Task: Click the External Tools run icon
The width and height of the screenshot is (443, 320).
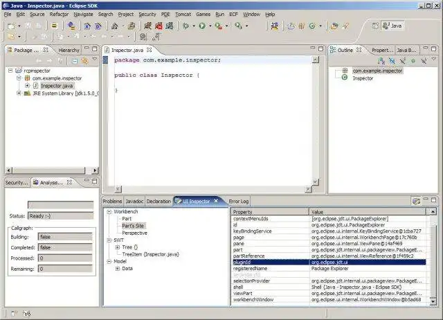Action: [x=219, y=26]
